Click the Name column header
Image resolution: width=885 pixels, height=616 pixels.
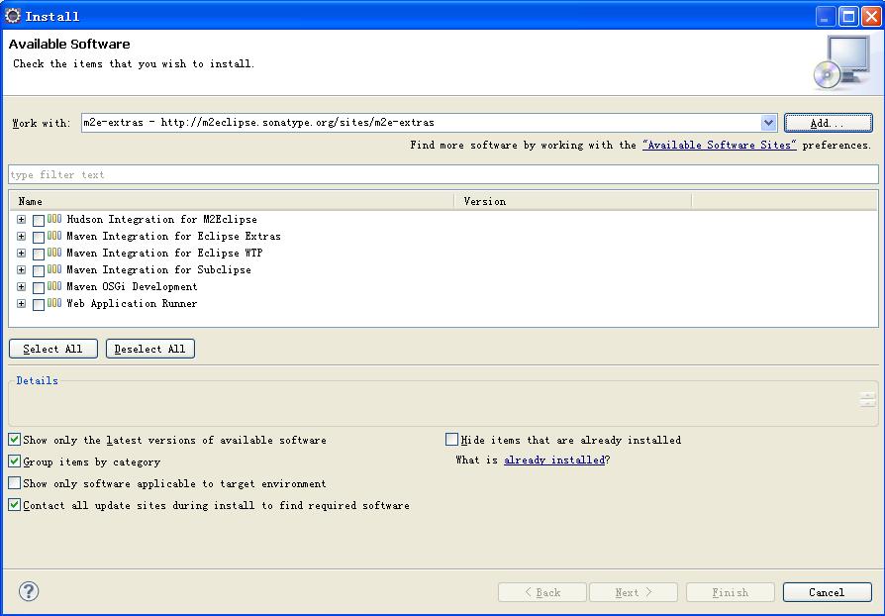click(x=232, y=202)
